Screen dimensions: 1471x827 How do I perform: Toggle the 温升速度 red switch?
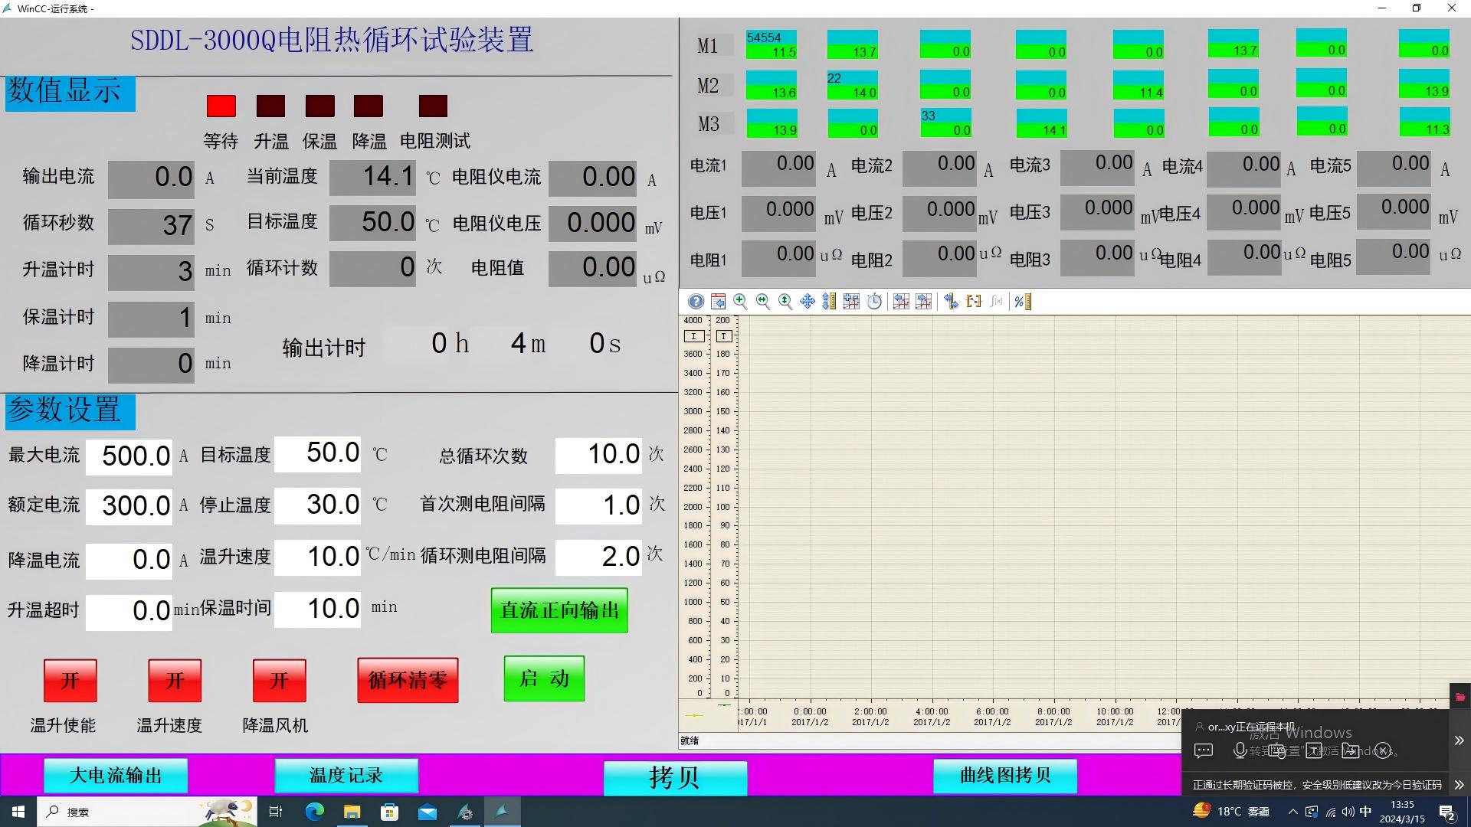coord(175,680)
